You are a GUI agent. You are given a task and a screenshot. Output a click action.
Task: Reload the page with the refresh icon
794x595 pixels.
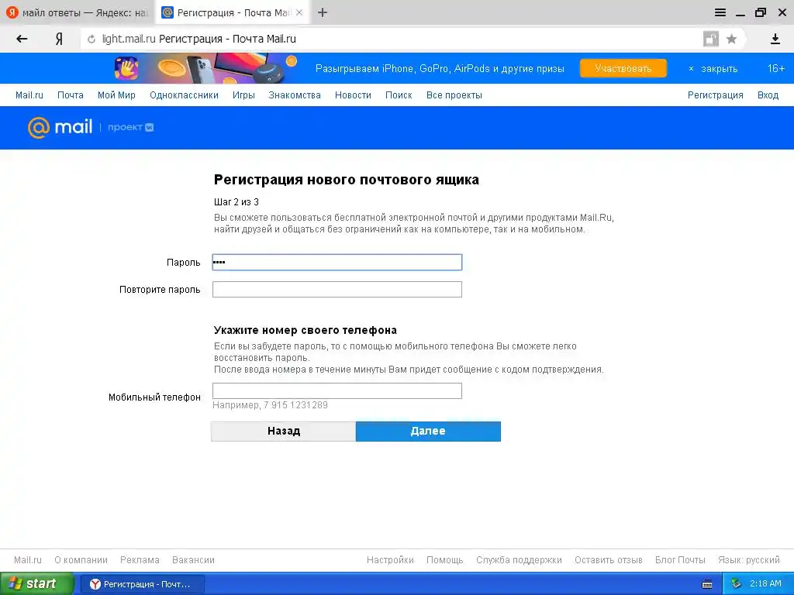coord(91,39)
